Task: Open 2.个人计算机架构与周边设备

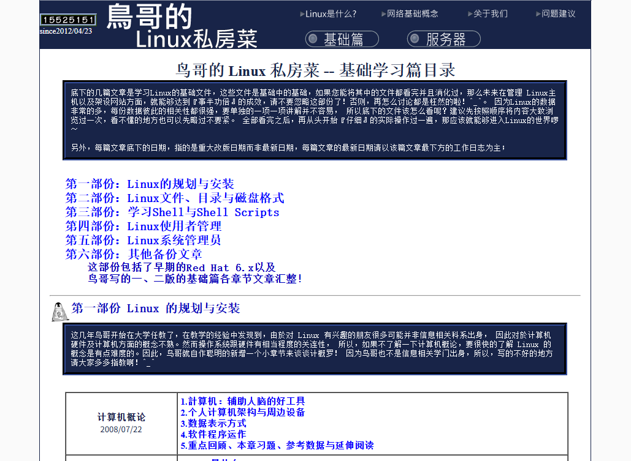Action: [243, 413]
